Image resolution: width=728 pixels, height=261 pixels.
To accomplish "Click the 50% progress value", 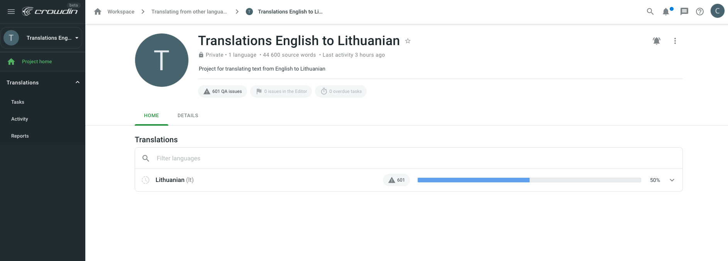I will 655,180.
